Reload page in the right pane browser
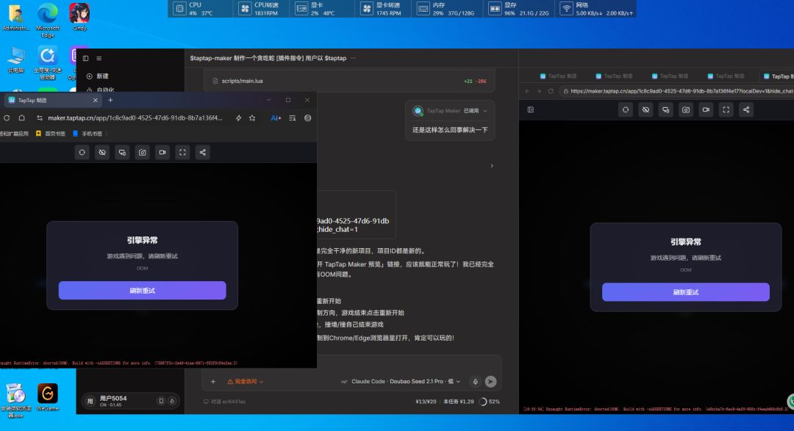Screen dimensions: 794x431 (551, 91)
